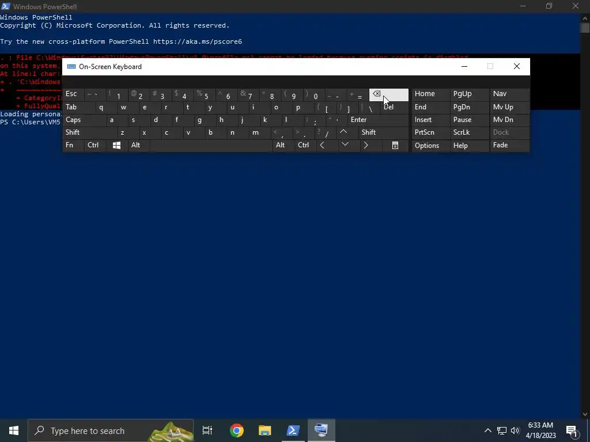Click the Insert key
The height and width of the screenshot is (442, 590).
(431, 120)
